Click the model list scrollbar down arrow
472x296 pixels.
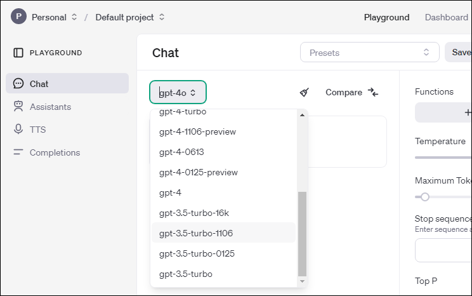(x=302, y=281)
